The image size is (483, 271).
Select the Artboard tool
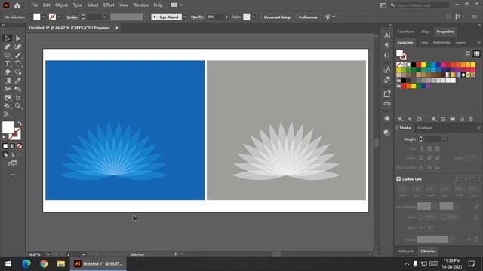[18, 98]
